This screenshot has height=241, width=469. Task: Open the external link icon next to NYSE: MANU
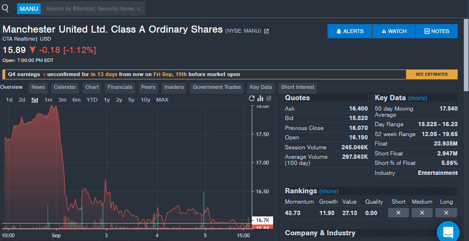[x=266, y=31]
